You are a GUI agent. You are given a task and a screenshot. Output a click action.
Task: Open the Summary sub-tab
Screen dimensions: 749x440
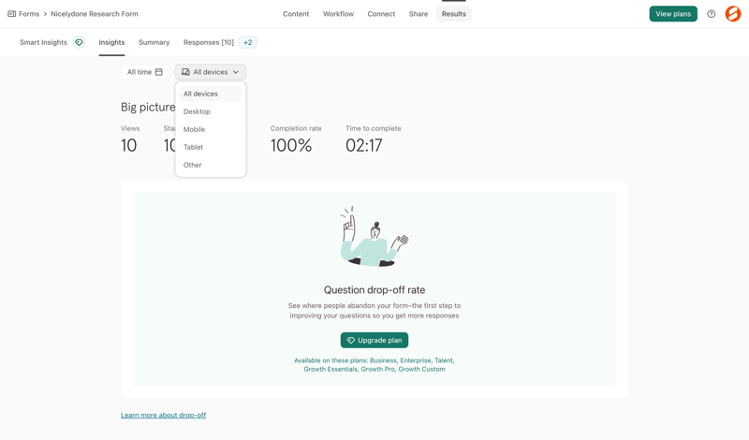[x=154, y=42]
